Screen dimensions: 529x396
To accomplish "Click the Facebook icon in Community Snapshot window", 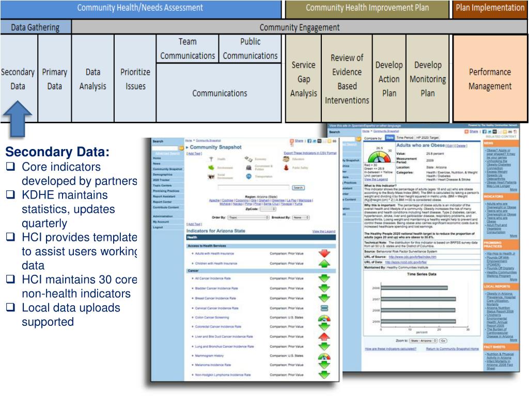I will [309, 141].
